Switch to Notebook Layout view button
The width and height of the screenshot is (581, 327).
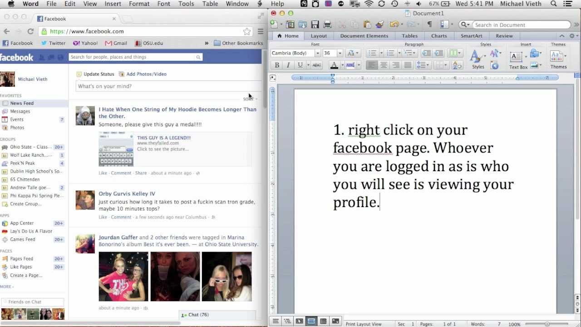click(323, 321)
